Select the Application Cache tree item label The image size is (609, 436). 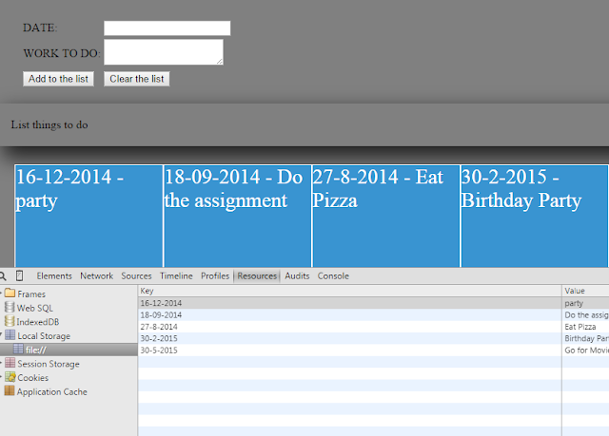click(52, 391)
